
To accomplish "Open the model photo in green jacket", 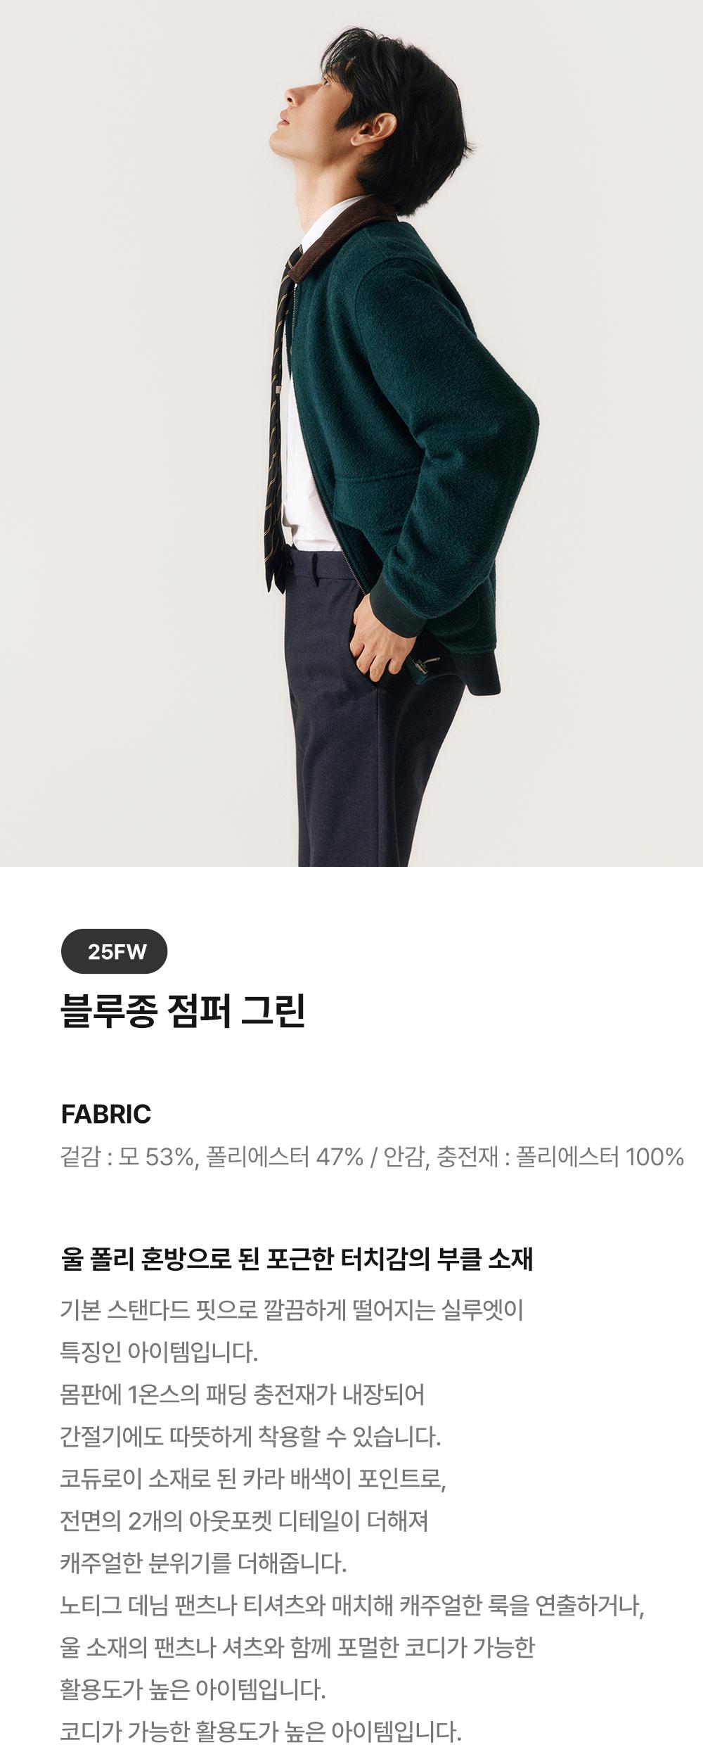I will pos(351,433).
